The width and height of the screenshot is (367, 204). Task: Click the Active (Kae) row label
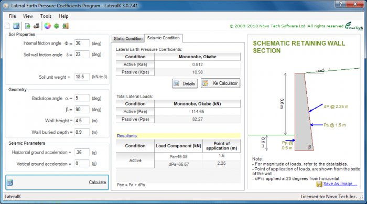tap(135, 65)
